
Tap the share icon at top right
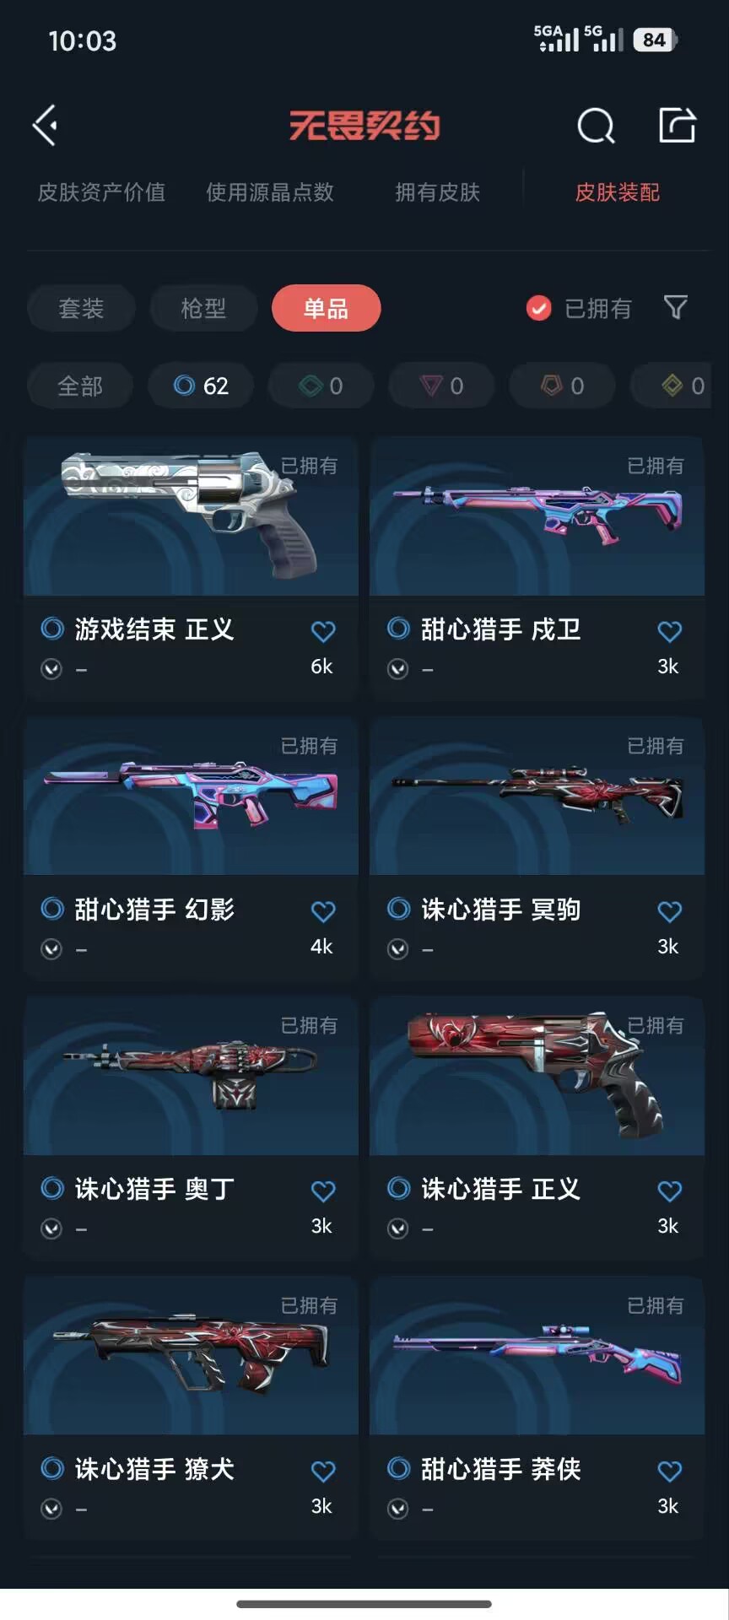(x=677, y=125)
